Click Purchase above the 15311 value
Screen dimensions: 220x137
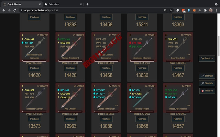[x=142, y=17]
